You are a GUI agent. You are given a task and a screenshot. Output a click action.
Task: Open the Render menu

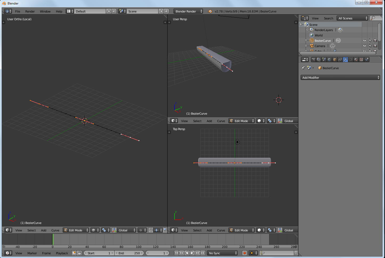pos(30,11)
